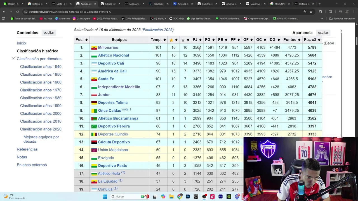This screenshot has width=358, height=201.
Task: Open the apps grid in bookmarks bar
Action: [x=4, y=19]
